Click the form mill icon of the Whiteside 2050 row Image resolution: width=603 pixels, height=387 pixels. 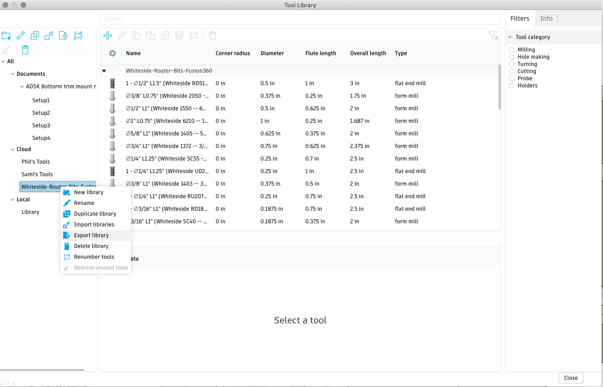coord(113,96)
